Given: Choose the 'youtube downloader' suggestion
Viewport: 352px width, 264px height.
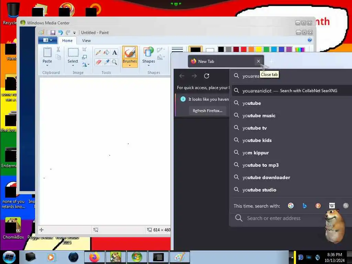Looking at the screenshot, I should [291, 177].
